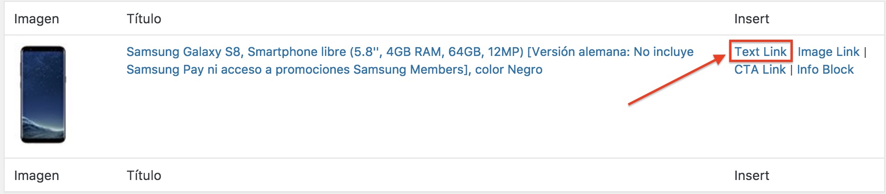
Task: Select CTA Link below Text Link
Action: point(760,69)
